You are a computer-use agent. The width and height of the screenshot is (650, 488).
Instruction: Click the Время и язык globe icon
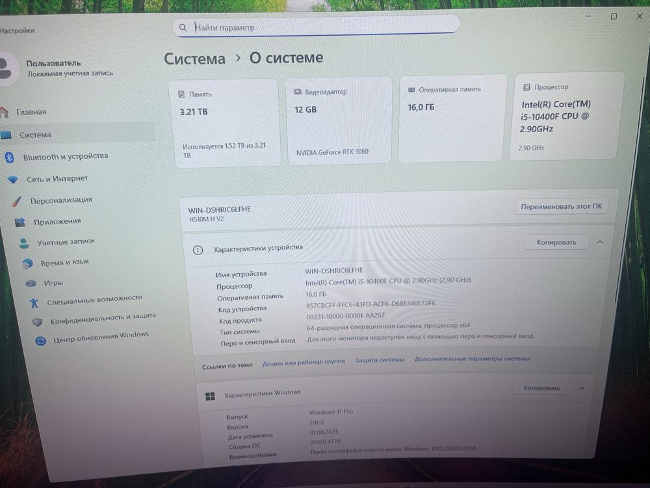click(27, 264)
